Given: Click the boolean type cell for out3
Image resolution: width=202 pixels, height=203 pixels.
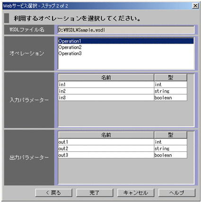Looking at the screenshot, I should (170, 155).
